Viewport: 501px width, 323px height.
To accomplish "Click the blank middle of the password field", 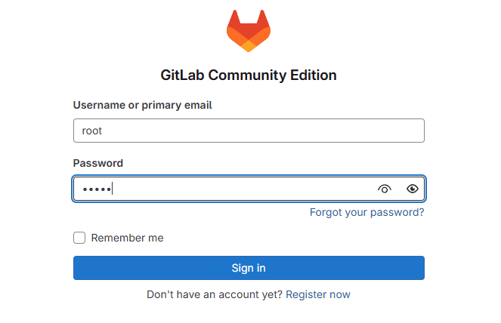I will coord(242,189).
